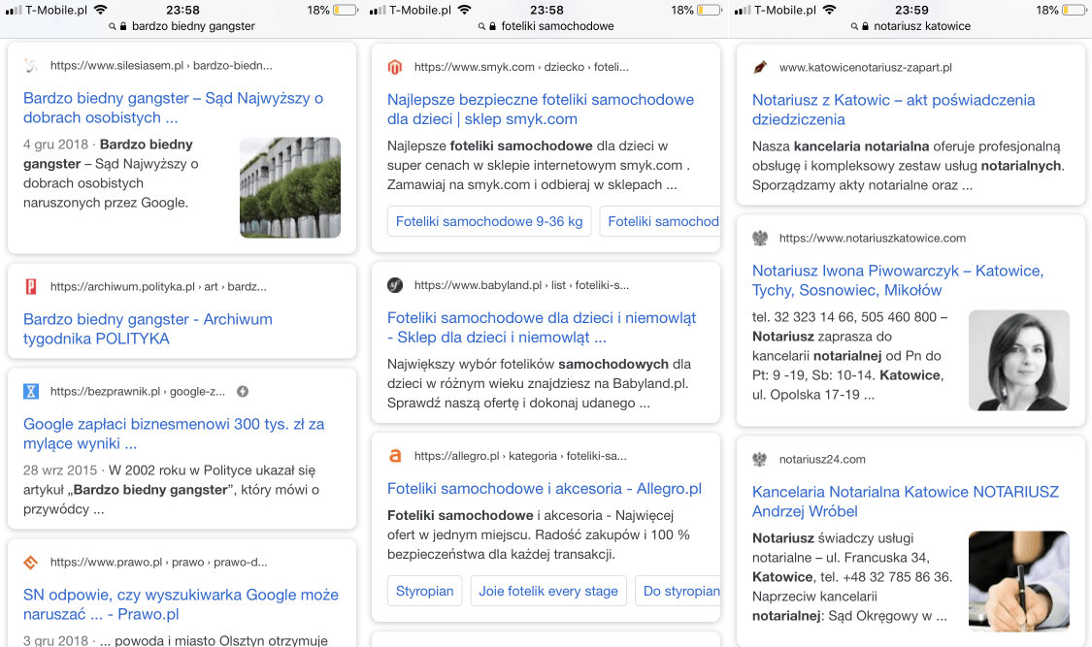The image size is (1092, 647).
Task: Open 'Najlepsze bezpieczne foteliki samochodowe' smyk.com result
Action: click(541, 110)
